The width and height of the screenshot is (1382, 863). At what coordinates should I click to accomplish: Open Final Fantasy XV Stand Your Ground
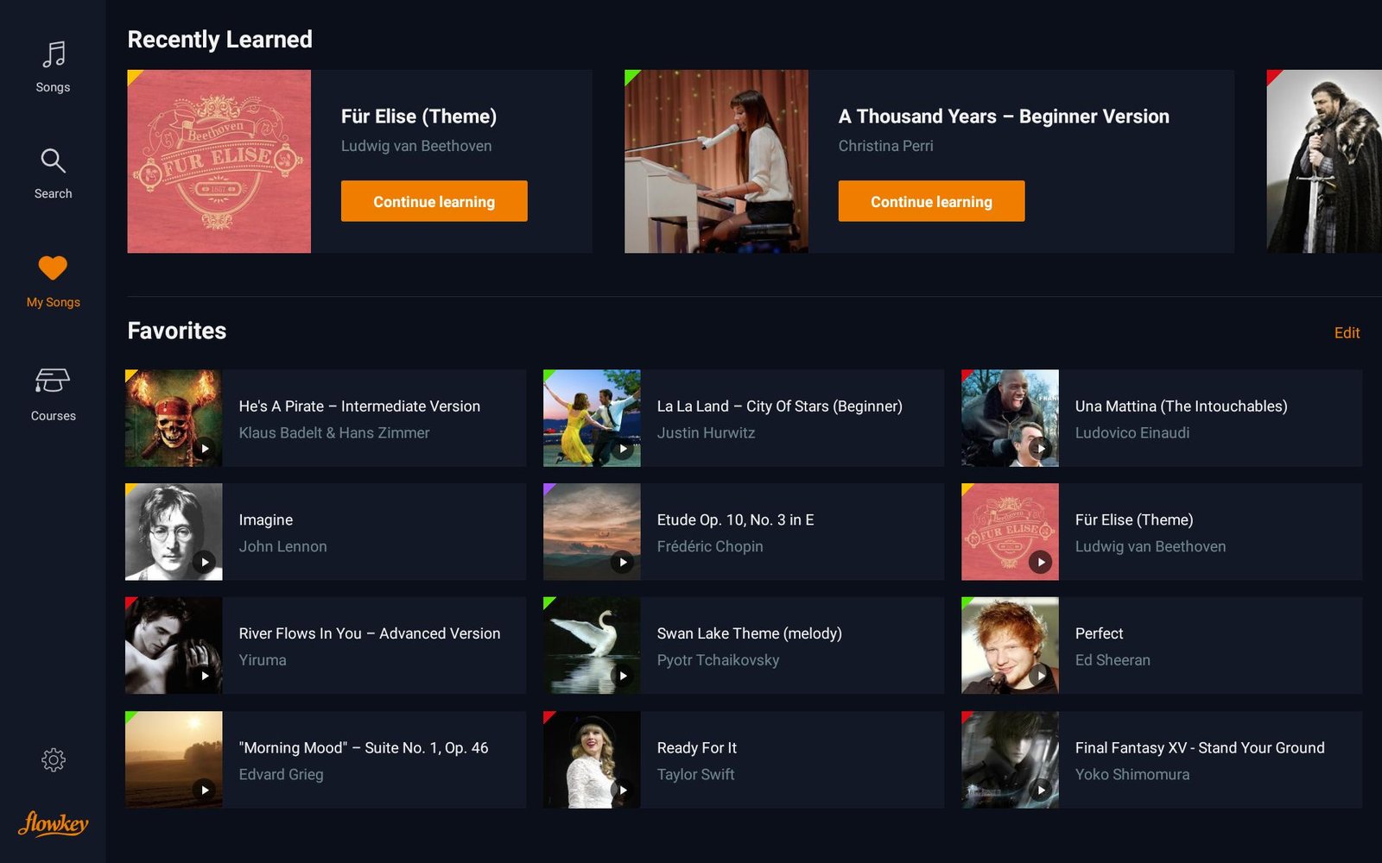point(1199,748)
